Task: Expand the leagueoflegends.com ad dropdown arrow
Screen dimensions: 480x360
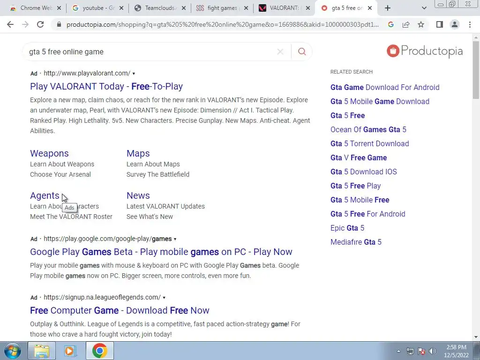Action: coord(164,298)
